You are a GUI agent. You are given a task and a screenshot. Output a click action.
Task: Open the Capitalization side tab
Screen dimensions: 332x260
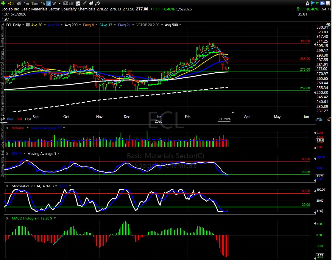point(2,71)
